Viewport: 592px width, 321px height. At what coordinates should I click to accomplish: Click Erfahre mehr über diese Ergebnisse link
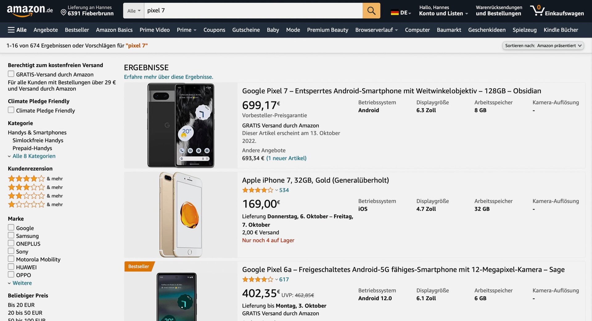(168, 77)
